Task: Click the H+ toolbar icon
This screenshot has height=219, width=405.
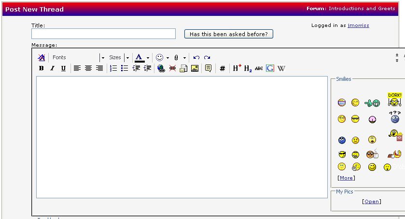Action: click(x=237, y=68)
